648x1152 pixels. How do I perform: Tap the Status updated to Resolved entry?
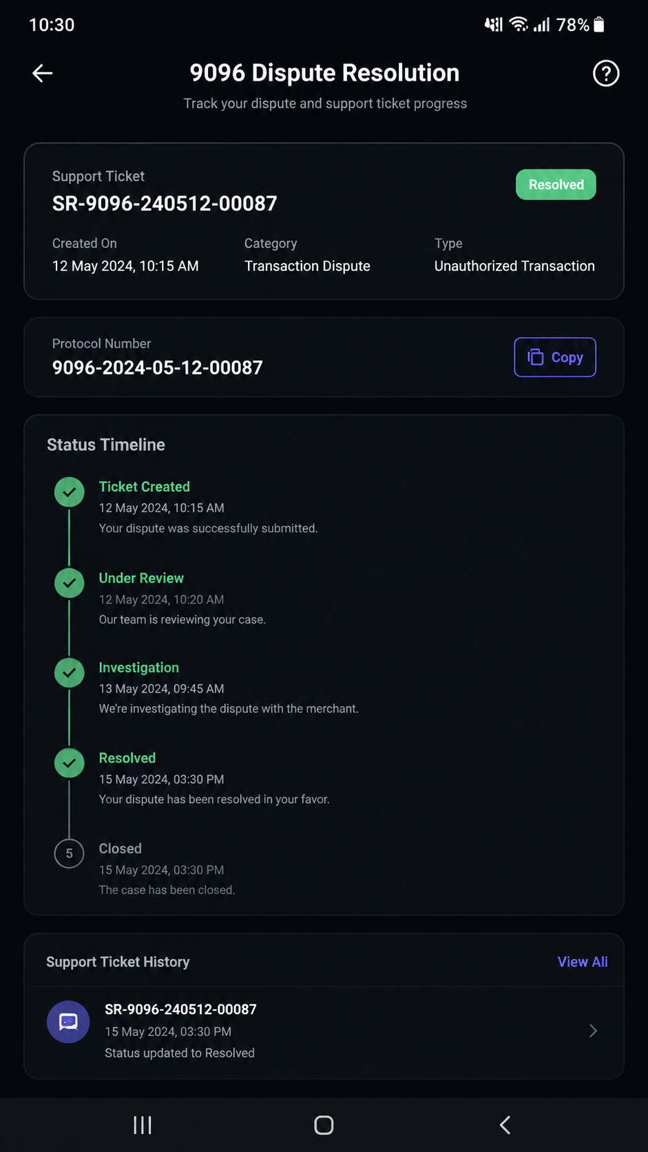(x=180, y=1053)
